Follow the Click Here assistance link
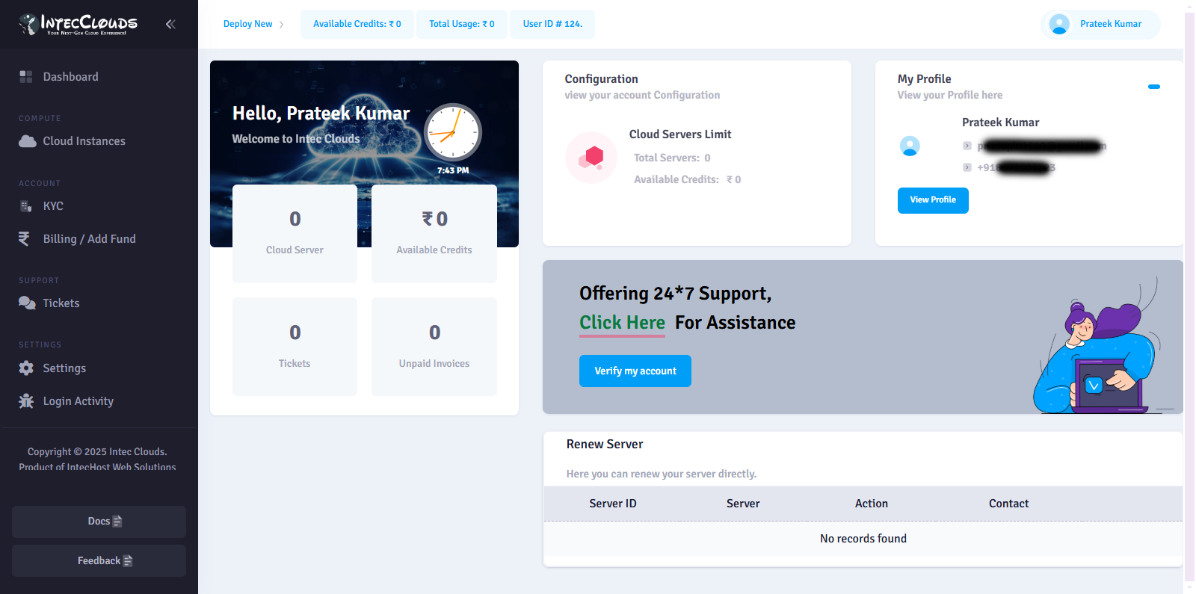1196x594 pixels. click(x=622, y=323)
